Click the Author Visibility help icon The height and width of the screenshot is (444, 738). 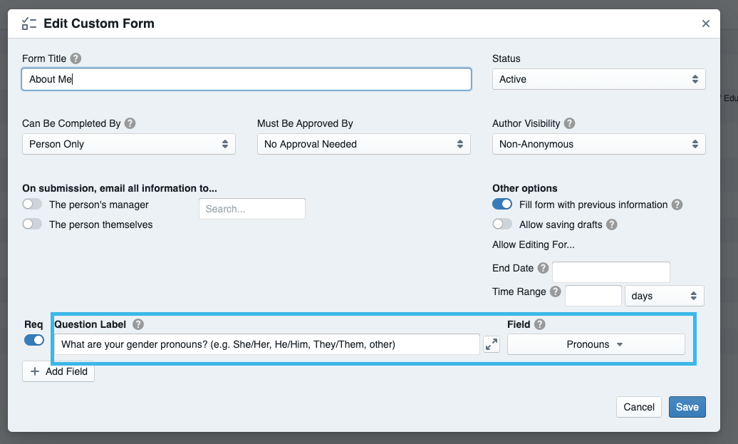coord(570,123)
